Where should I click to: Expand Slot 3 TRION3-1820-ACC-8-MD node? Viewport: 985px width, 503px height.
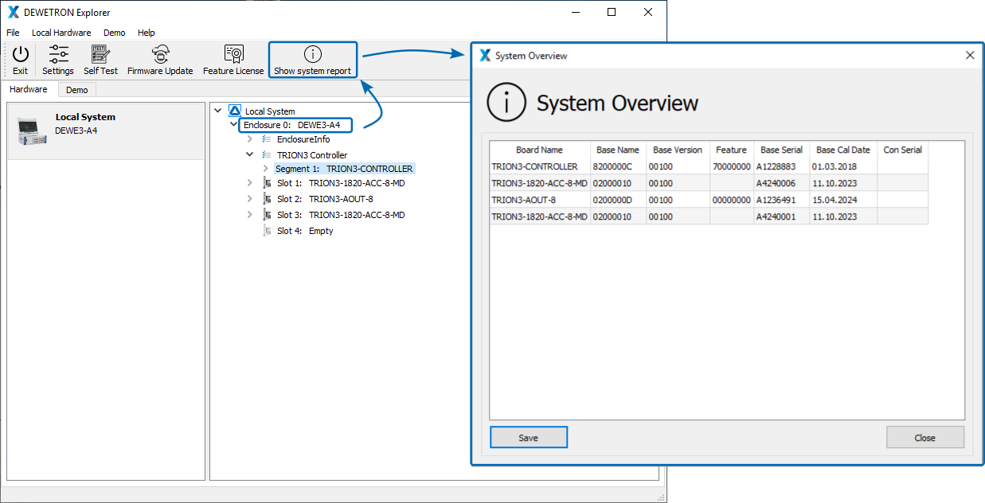coord(249,215)
